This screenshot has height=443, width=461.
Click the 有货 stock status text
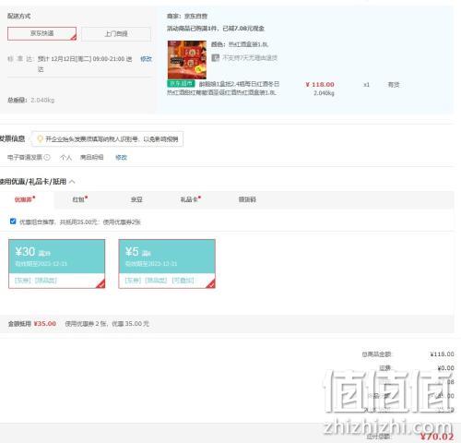pos(394,85)
